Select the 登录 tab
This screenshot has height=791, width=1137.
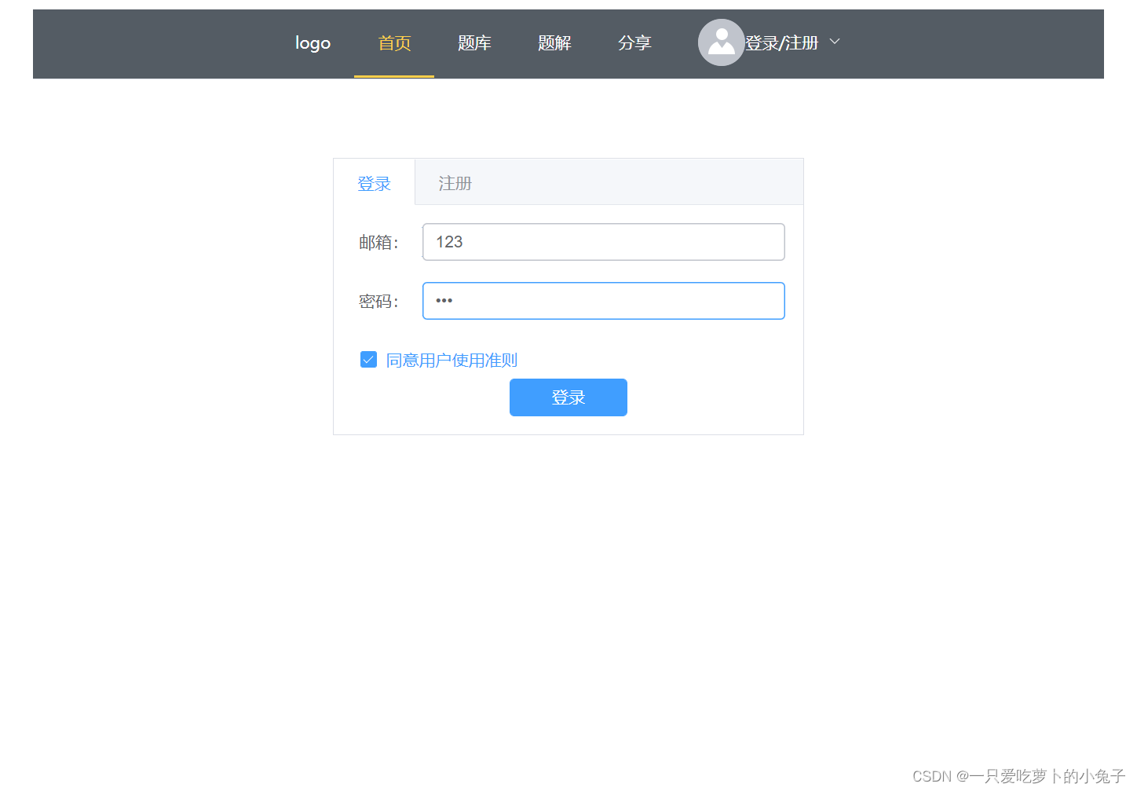point(375,182)
